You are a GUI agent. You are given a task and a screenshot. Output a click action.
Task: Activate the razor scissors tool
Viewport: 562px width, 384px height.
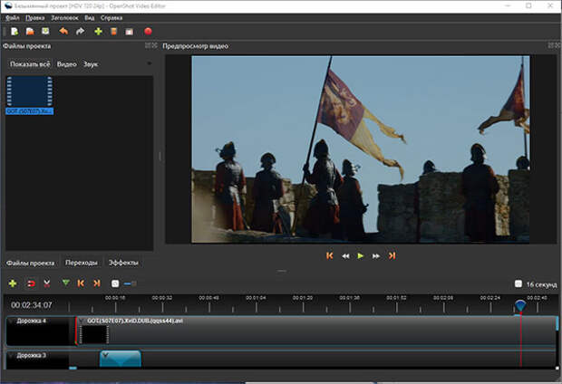pyautogui.click(x=46, y=283)
